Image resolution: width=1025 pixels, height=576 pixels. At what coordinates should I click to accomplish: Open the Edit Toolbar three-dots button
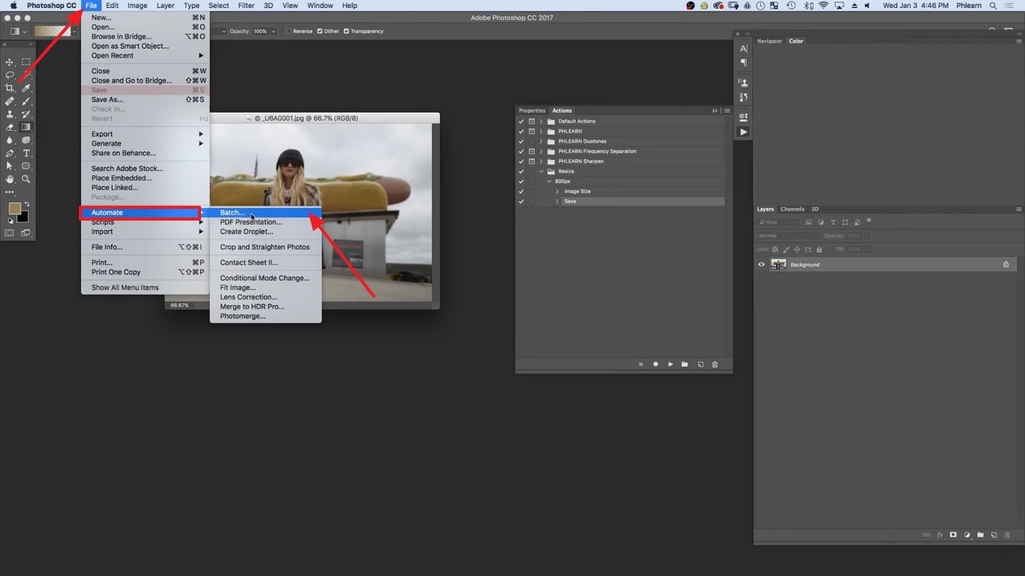9,192
